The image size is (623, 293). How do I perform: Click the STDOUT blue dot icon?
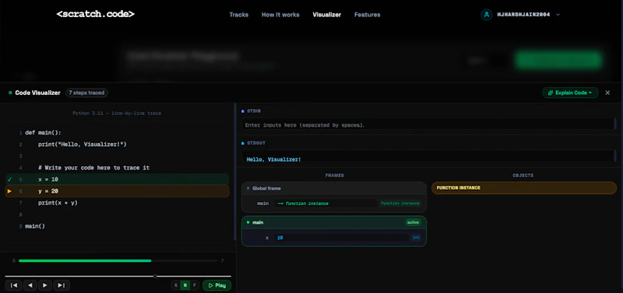tap(243, 143)
